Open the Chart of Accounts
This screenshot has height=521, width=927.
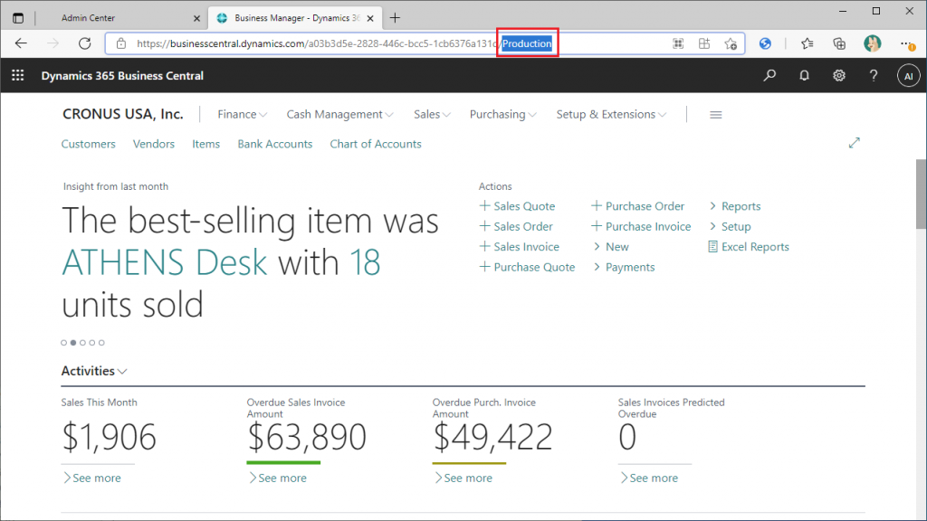click(x=376, y=144)
